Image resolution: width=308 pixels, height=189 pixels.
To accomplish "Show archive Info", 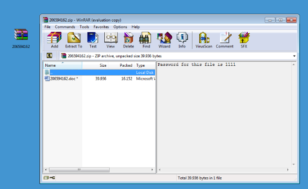I will tap(182, 39).
